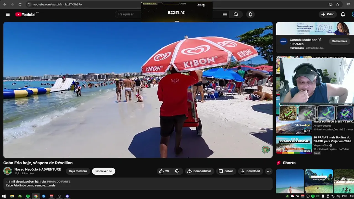354x199 pixels.
Task: Open Alisson Guedes channel link
Action: coord(322,125)
